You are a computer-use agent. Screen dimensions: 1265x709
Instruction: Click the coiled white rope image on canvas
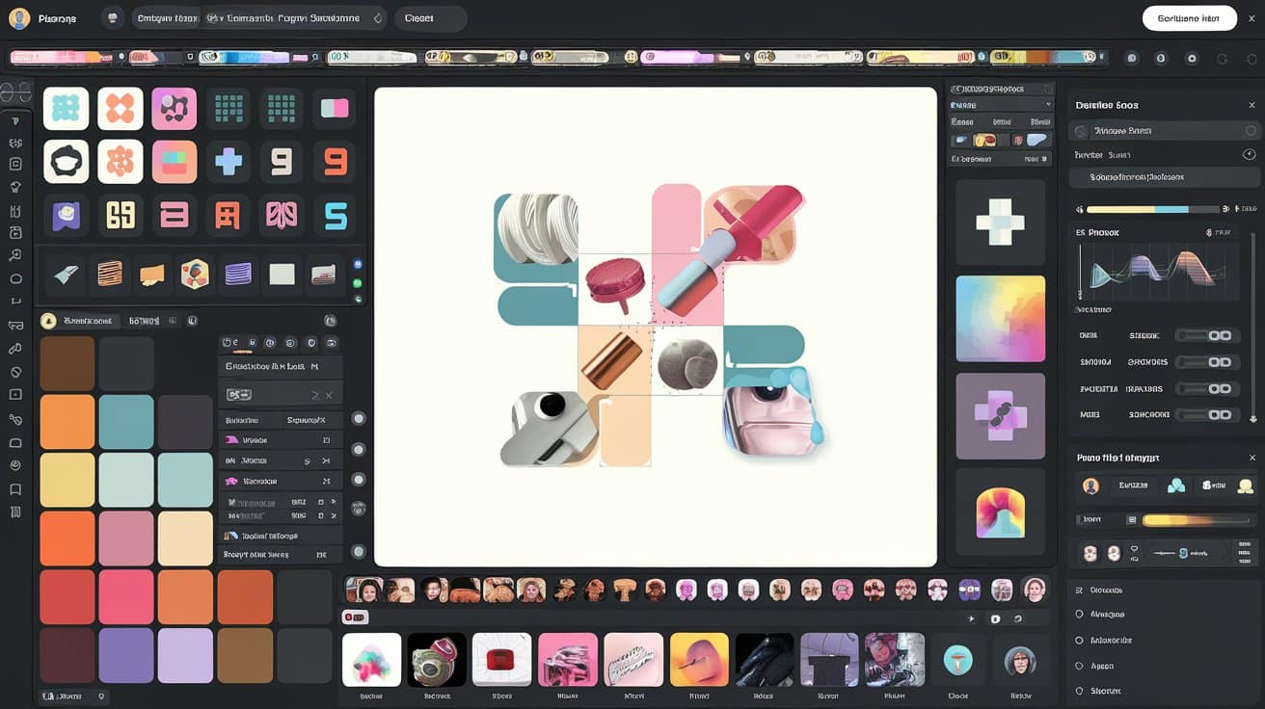point(537,231)
